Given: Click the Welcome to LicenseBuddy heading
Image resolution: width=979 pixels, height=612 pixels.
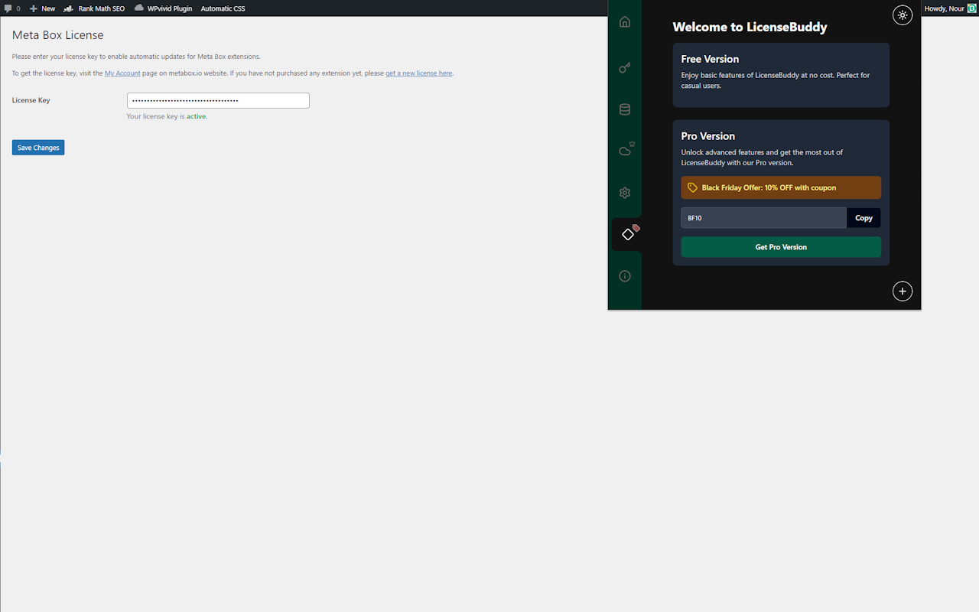Looking at the screenshot, I should [x=750, y=27].
